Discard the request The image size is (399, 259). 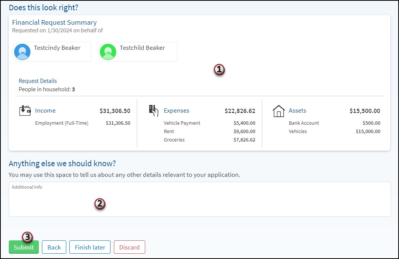[130, 247]
